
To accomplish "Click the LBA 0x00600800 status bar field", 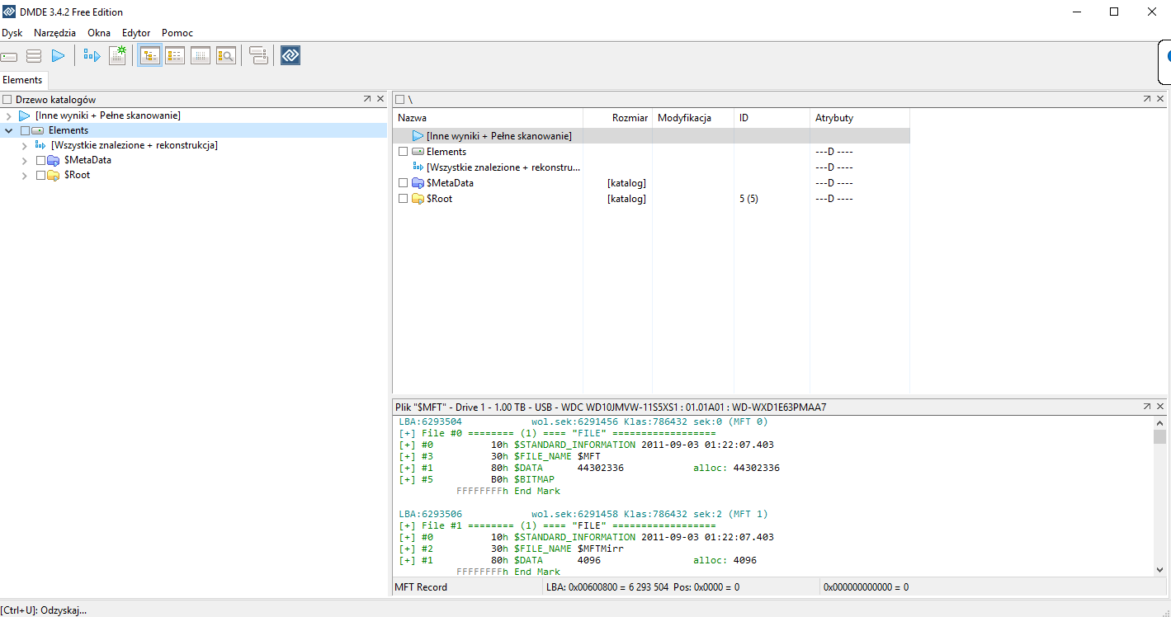I will coord(681,587).
